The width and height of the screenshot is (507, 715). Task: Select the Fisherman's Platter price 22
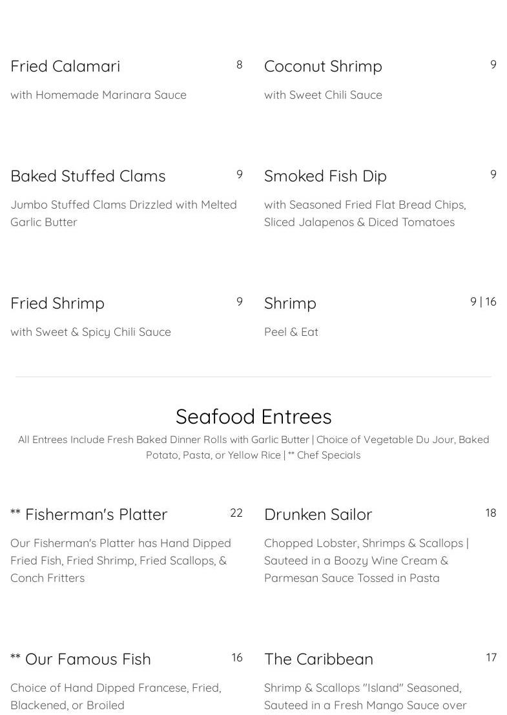click(236, 513)
